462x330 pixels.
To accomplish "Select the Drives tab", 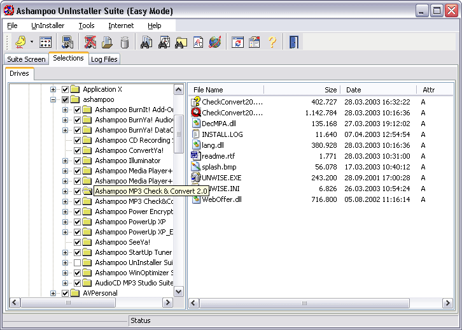I will (x=19, y=73).
